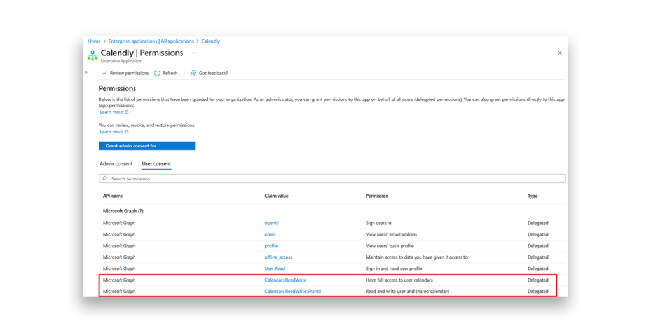Open the openid claim value
The width and height of the screenshot is (651, 333).
271,223
